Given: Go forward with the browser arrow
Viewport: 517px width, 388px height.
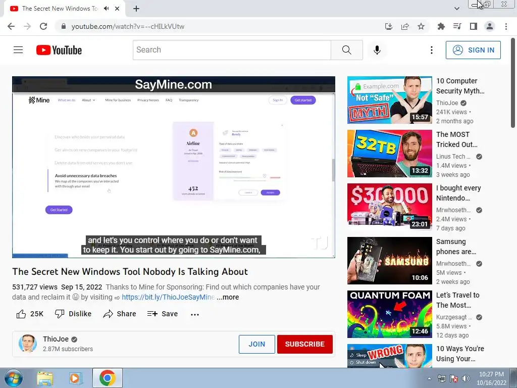Looking at the screenshot, I should click(x=27, y=26).
